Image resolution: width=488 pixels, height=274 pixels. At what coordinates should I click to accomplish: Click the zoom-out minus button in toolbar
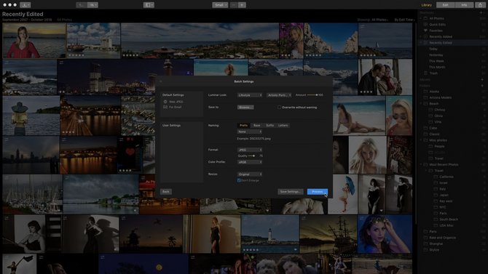[233, 5]
